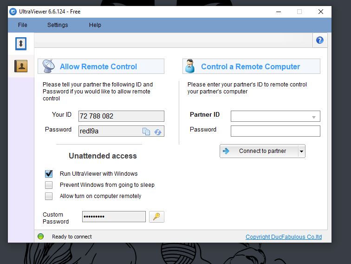Uncheck Run UltraViewer with Windows

click(x=49, y=174)
